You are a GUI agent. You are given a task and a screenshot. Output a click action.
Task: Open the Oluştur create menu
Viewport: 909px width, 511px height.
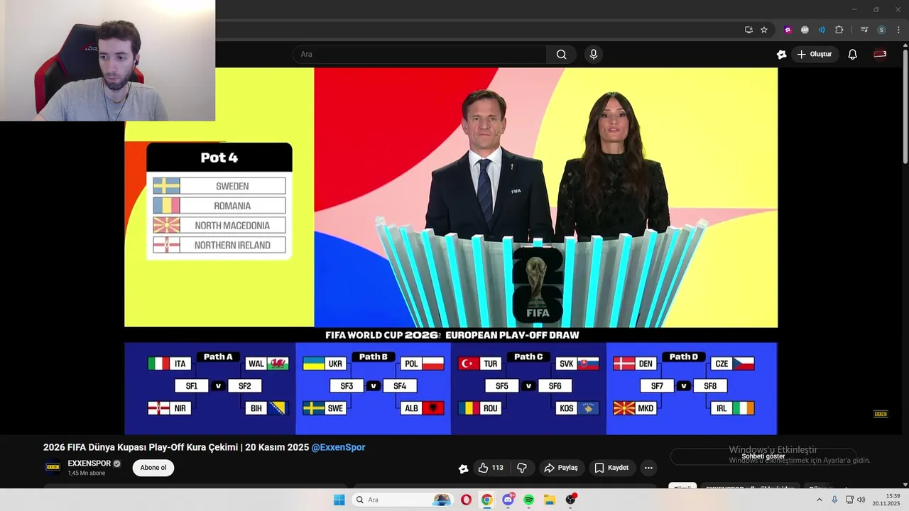click(x=815, y=54)
